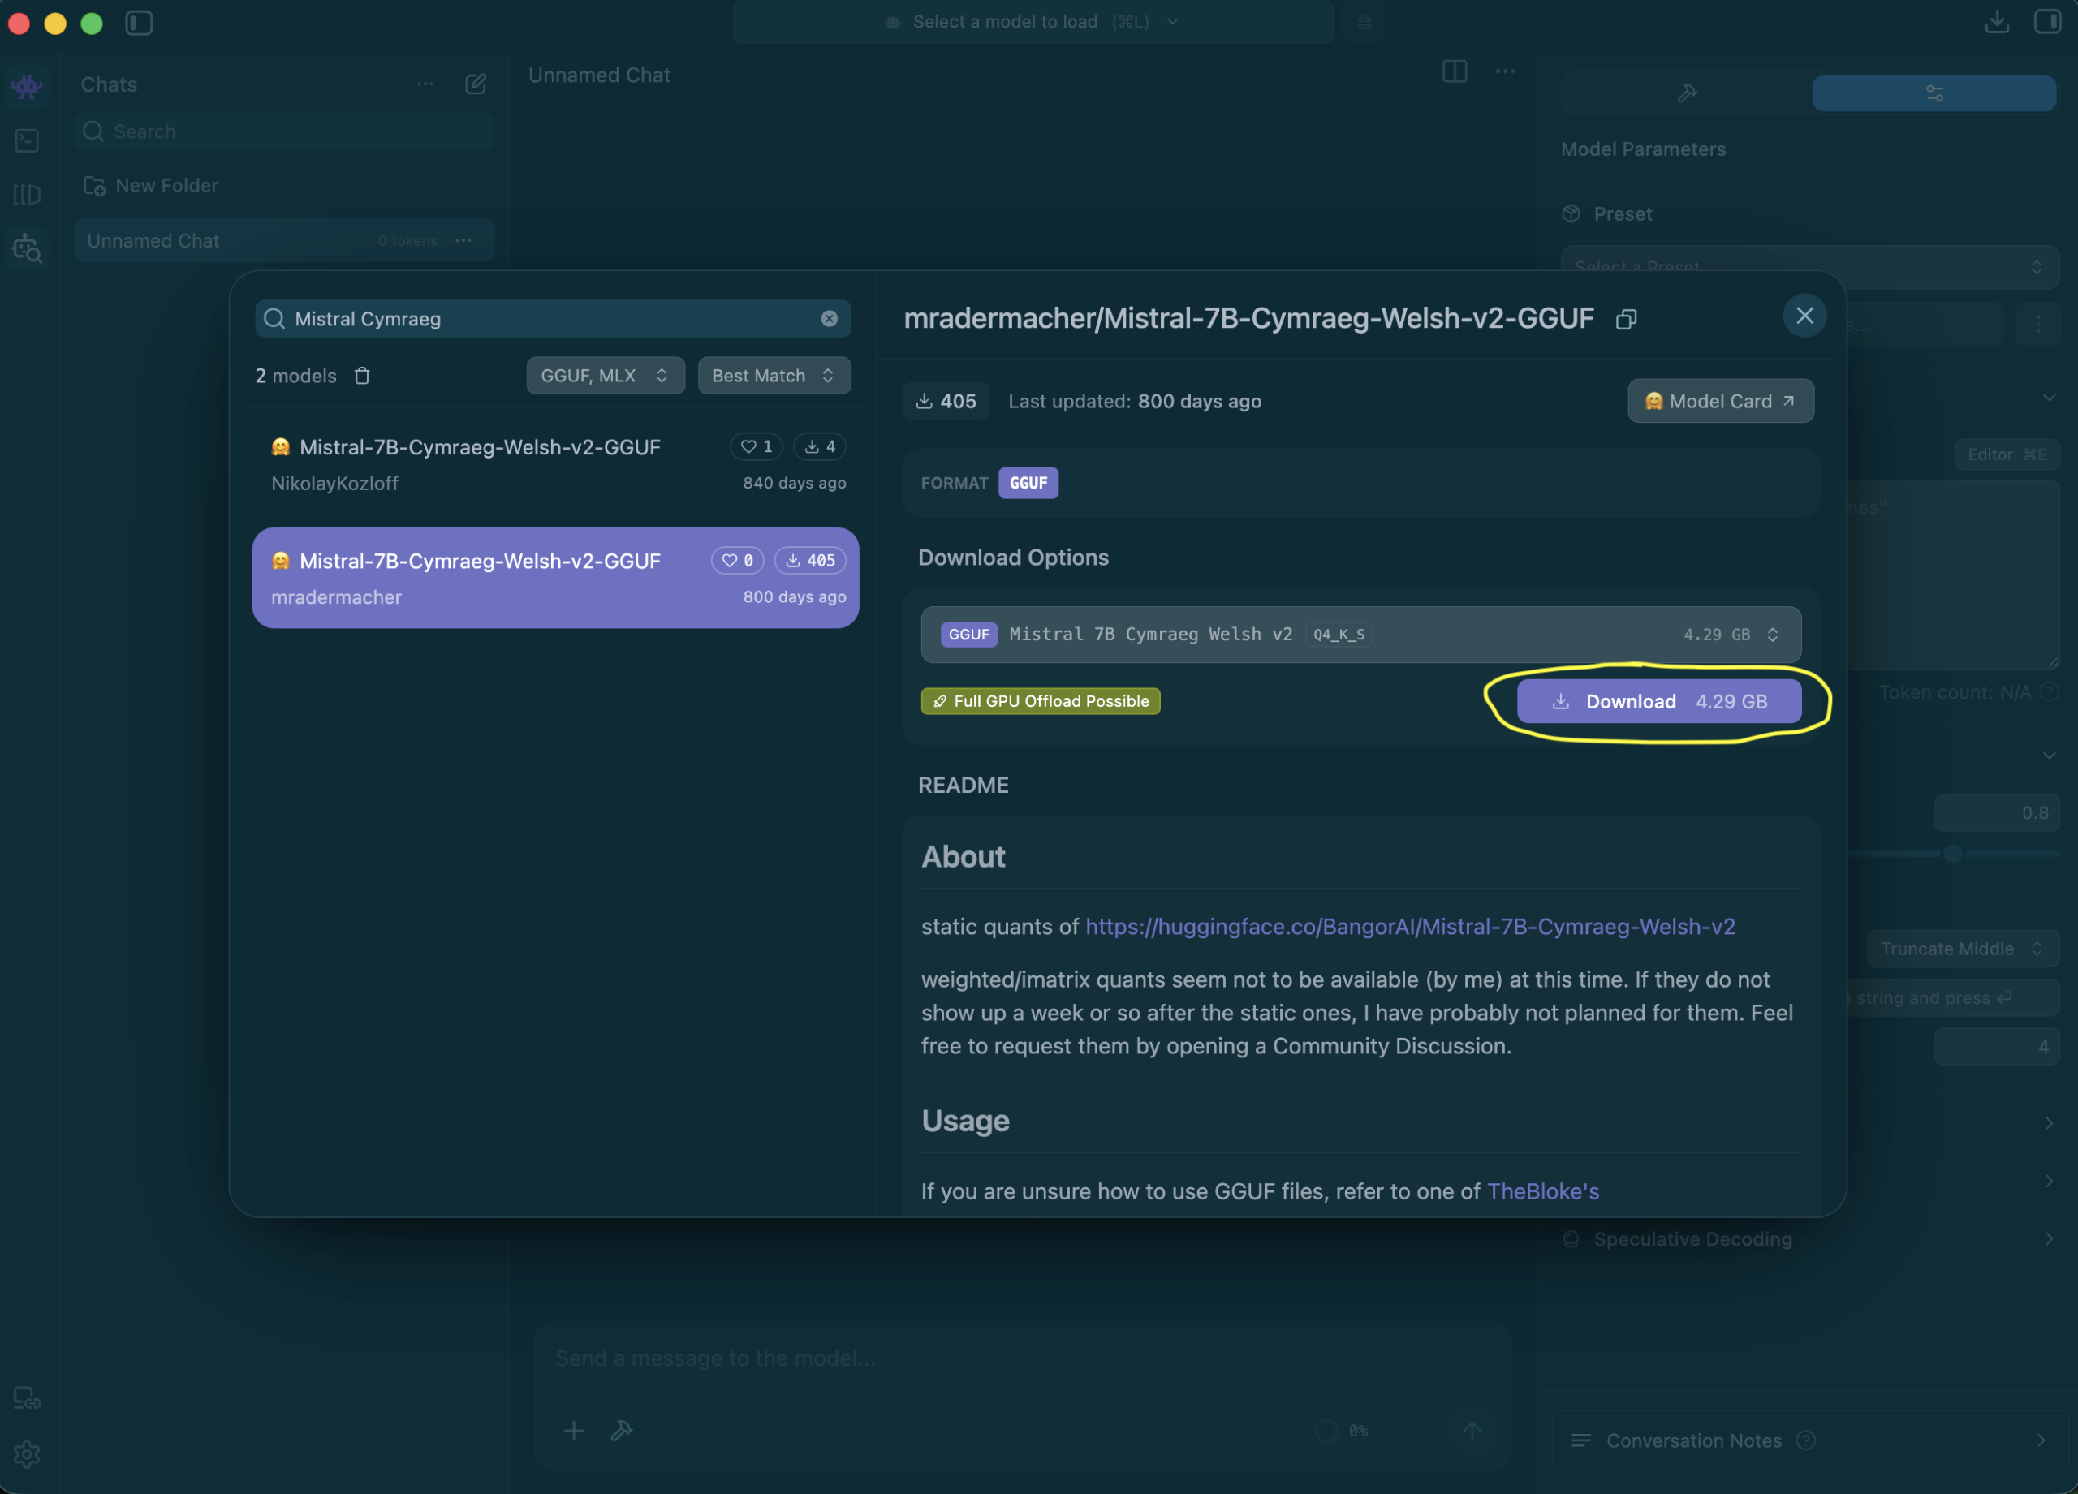Open the Best Match sort dropdown
Screen dimensions: 2078x1494
click(x=774, y=376)
